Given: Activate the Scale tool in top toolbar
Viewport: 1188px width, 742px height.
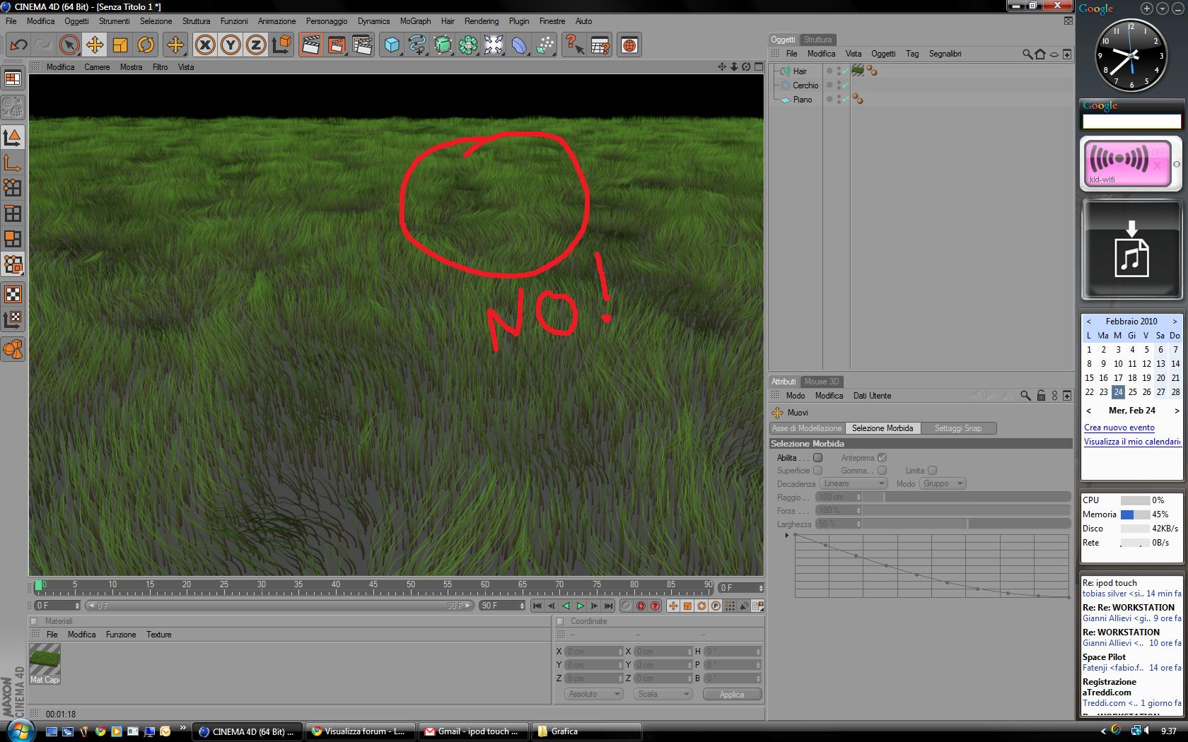Looking at the screenshot, I should (120, 45).
